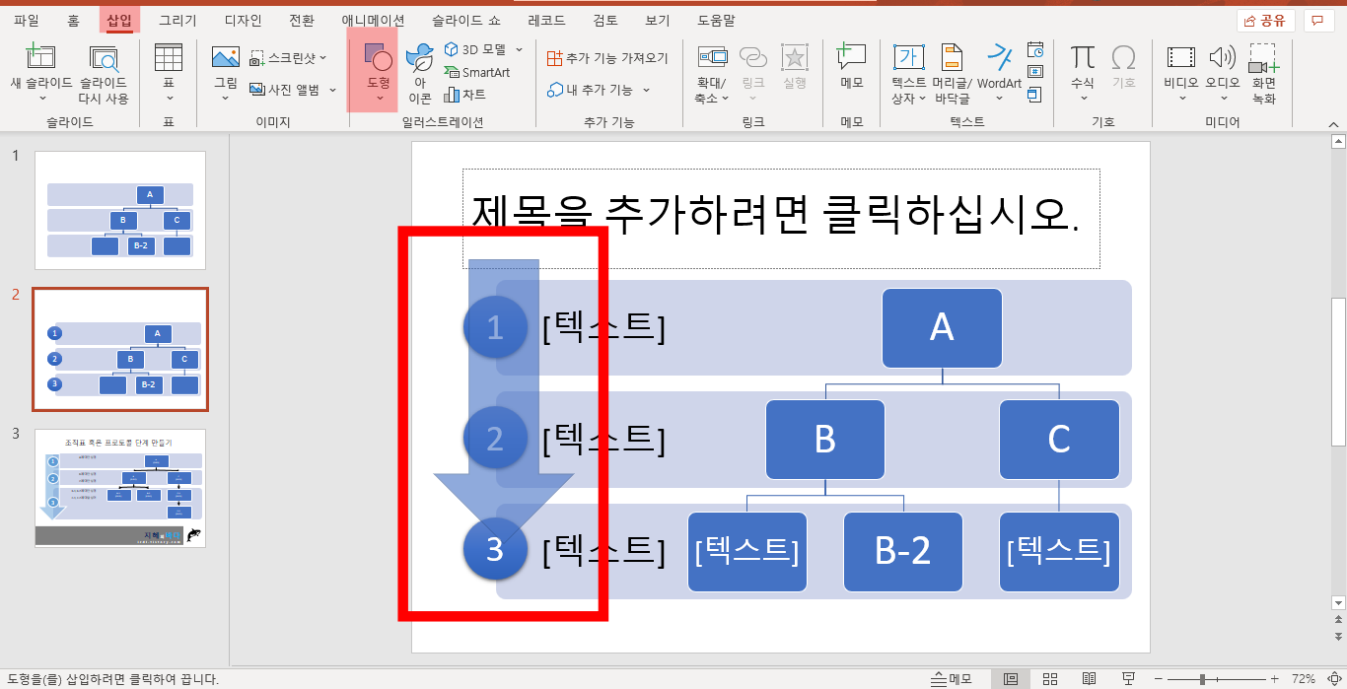
Task: Insert a 그림 picture
Action: [x=226, y=74]
